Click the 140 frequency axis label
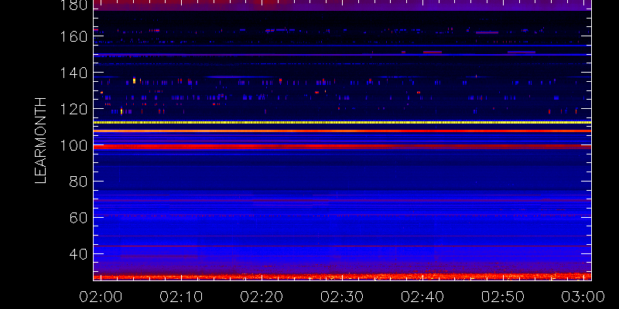 pos(74,73)
